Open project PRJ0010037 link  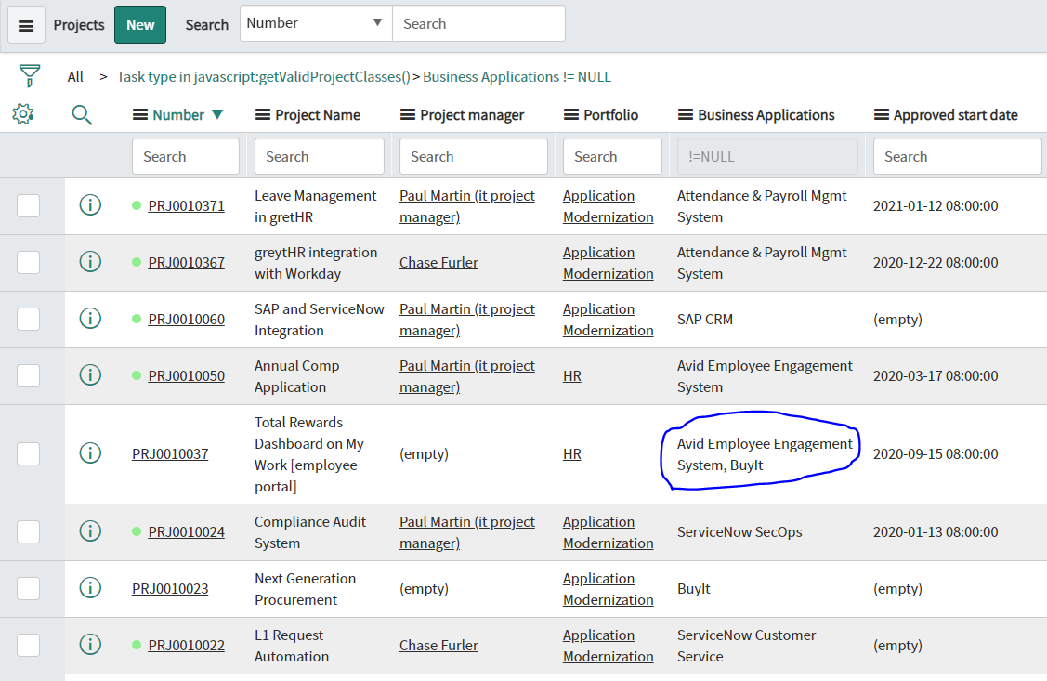coord(170,454)
